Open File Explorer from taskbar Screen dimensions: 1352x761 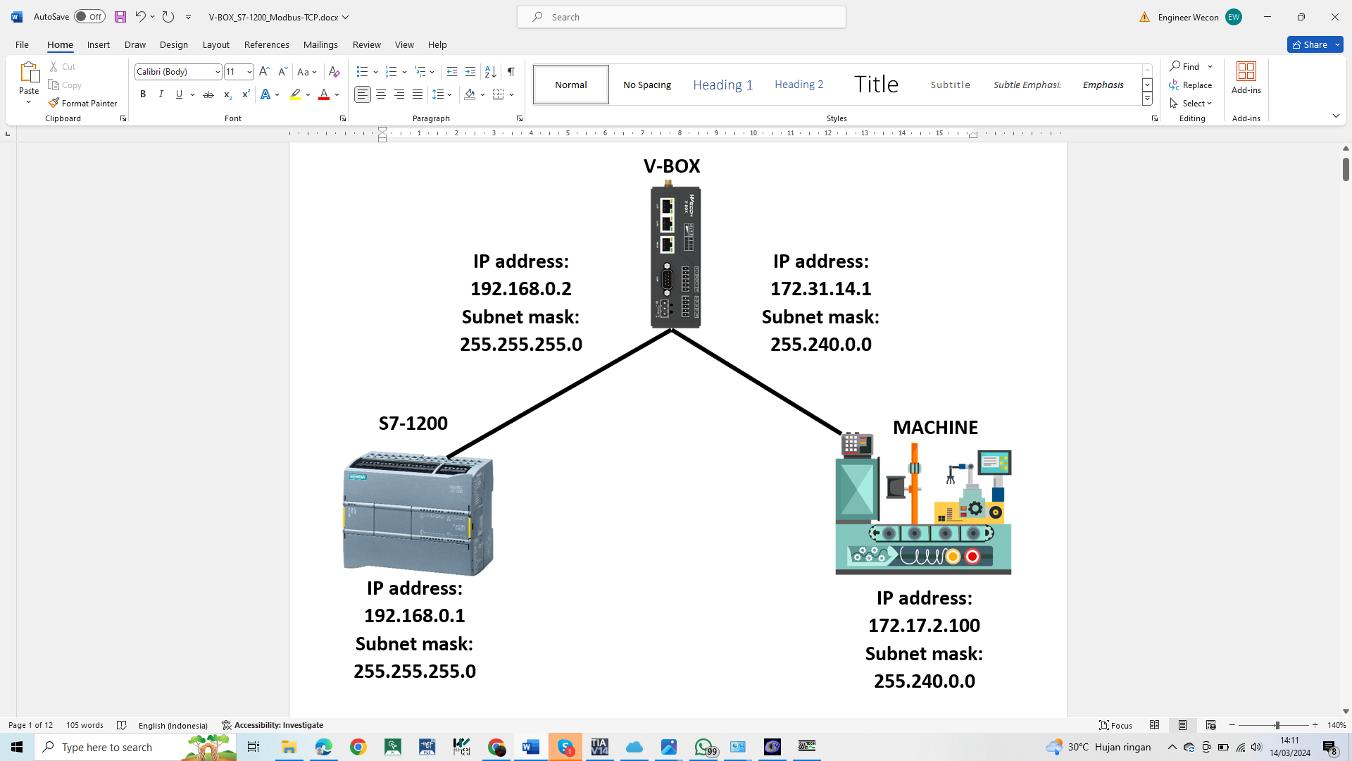(x=289, y=747)
